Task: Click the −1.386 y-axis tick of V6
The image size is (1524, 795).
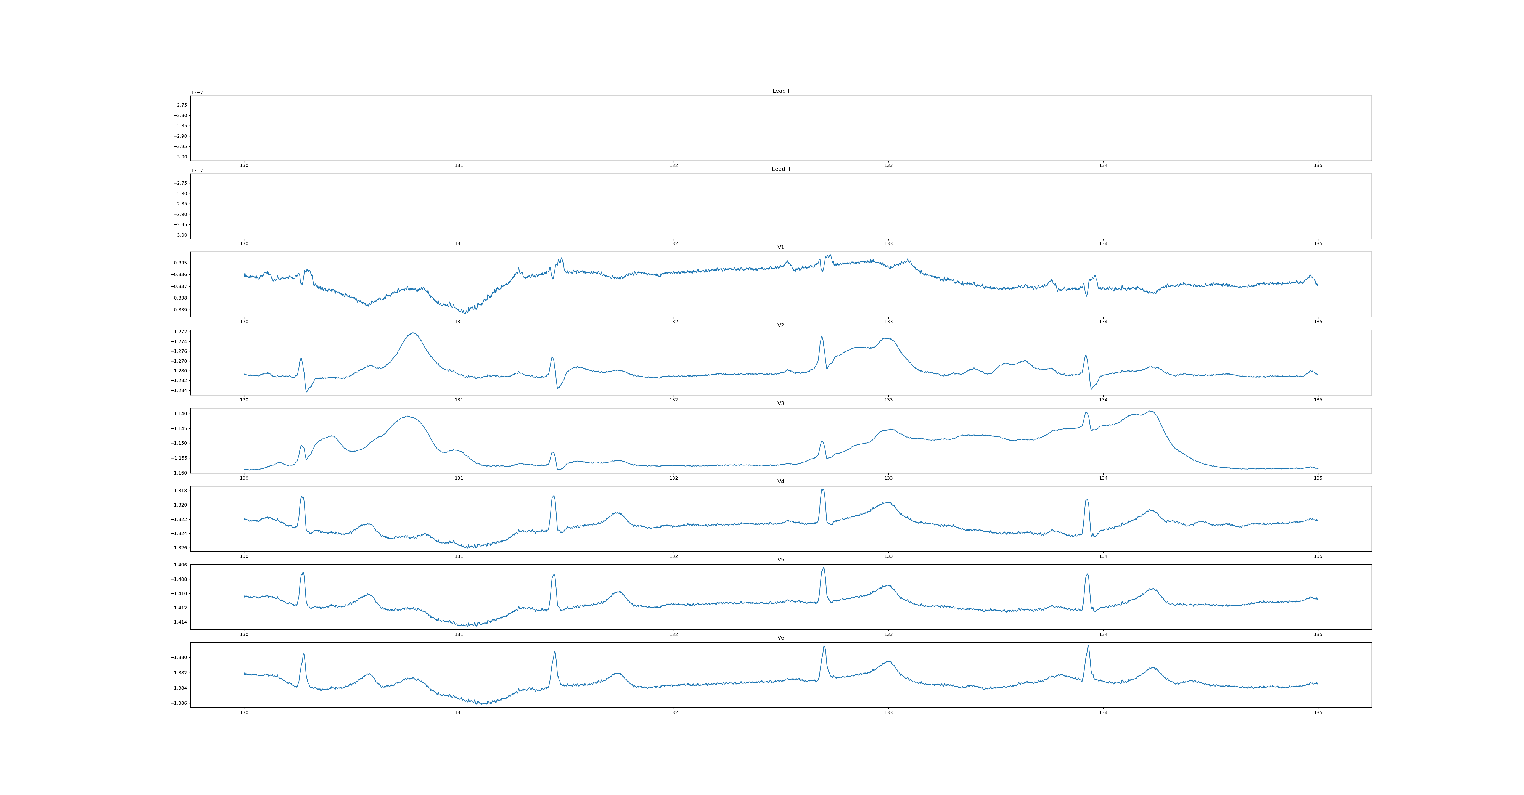Action: click(x=179, y=703)
